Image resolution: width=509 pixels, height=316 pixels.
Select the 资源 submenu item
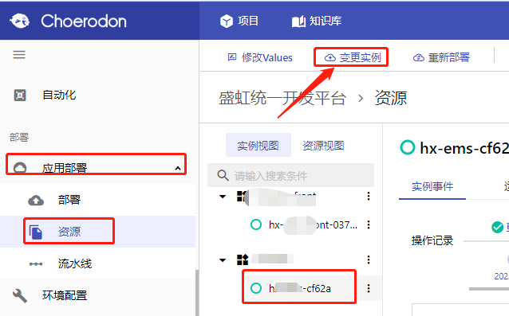pyautogui.click(x=69, y=232)
